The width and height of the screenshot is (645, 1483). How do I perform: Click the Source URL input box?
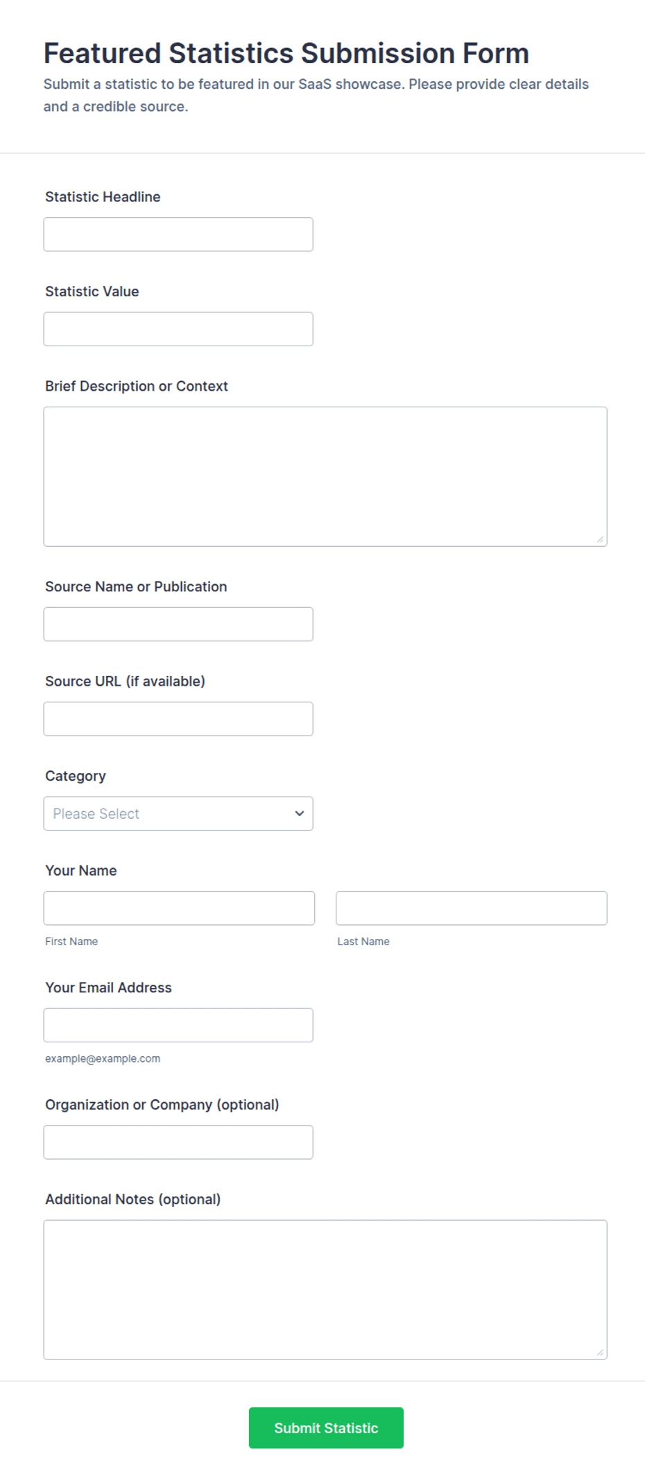tap(178, 719)
